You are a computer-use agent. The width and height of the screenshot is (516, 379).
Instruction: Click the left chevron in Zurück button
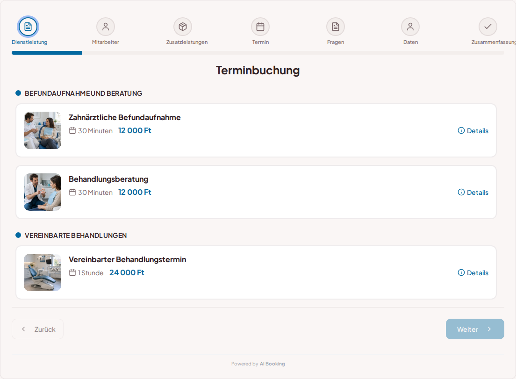[x=23, y=329]
